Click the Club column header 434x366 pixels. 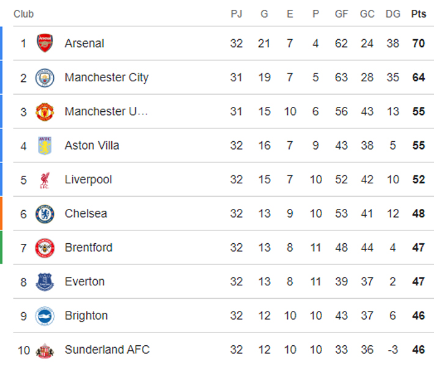[x=23, y=14]
